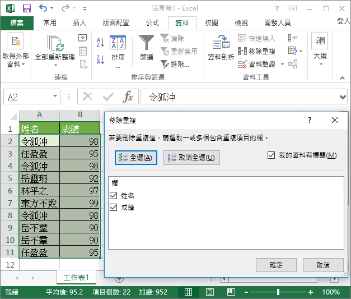Click the Properties icon in 連線 group
The width and height of the screenshot is (351, 299).
point(83,51)
